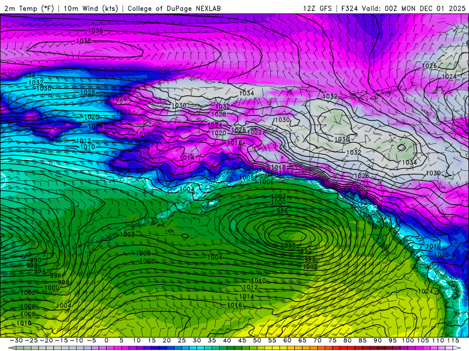Click the 85 value on the temperature scale
The height and width of the screenshot is (351, 469).
click(362, 340)
